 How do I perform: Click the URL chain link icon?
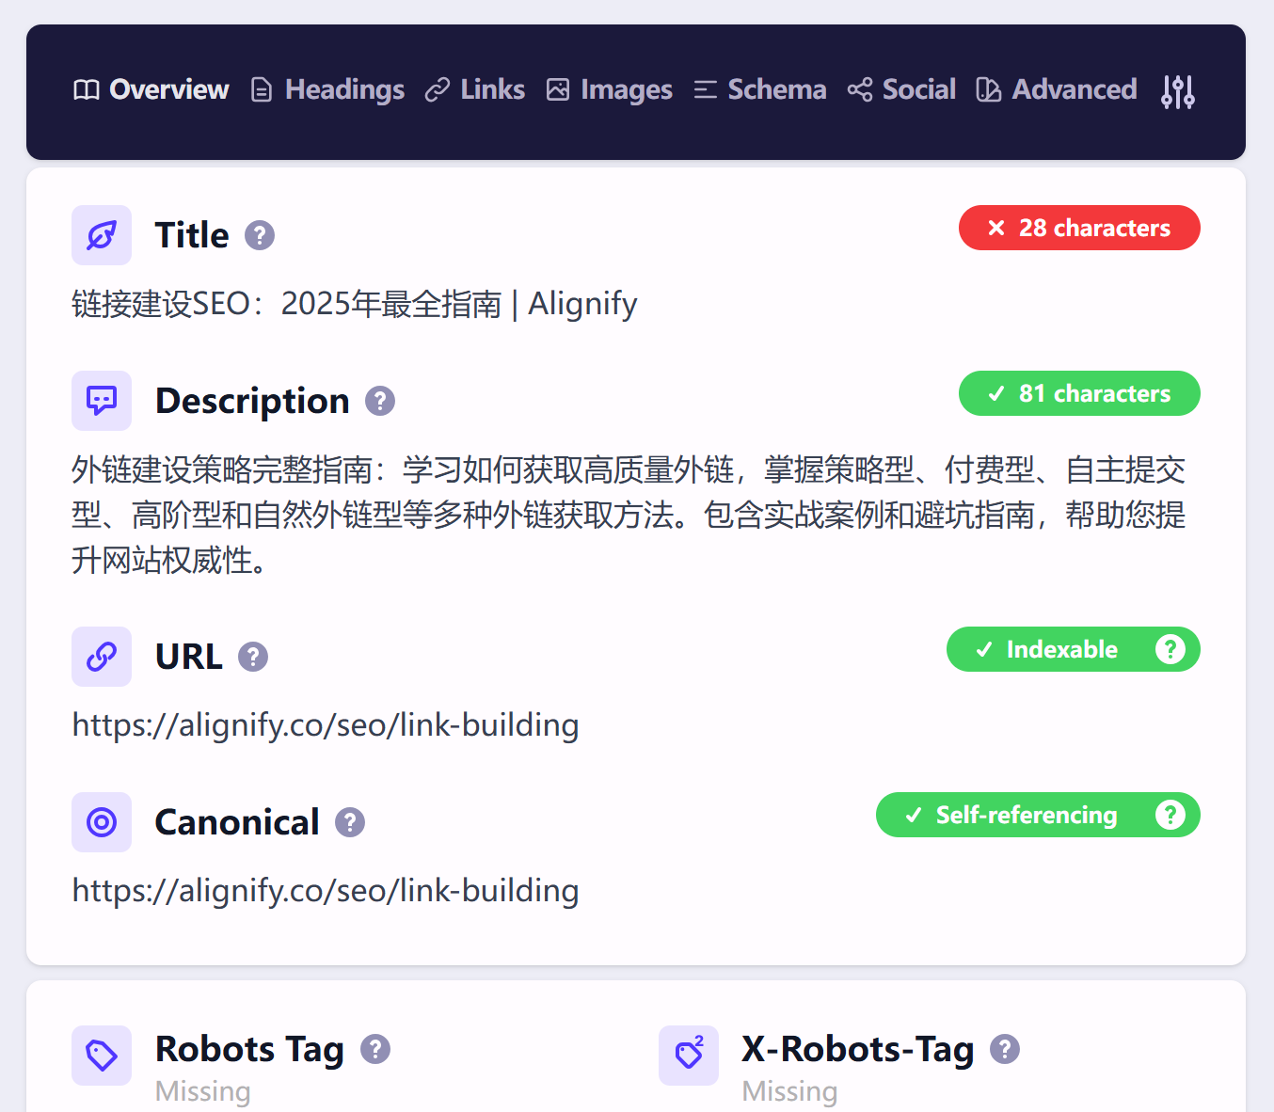pos(101,657)
